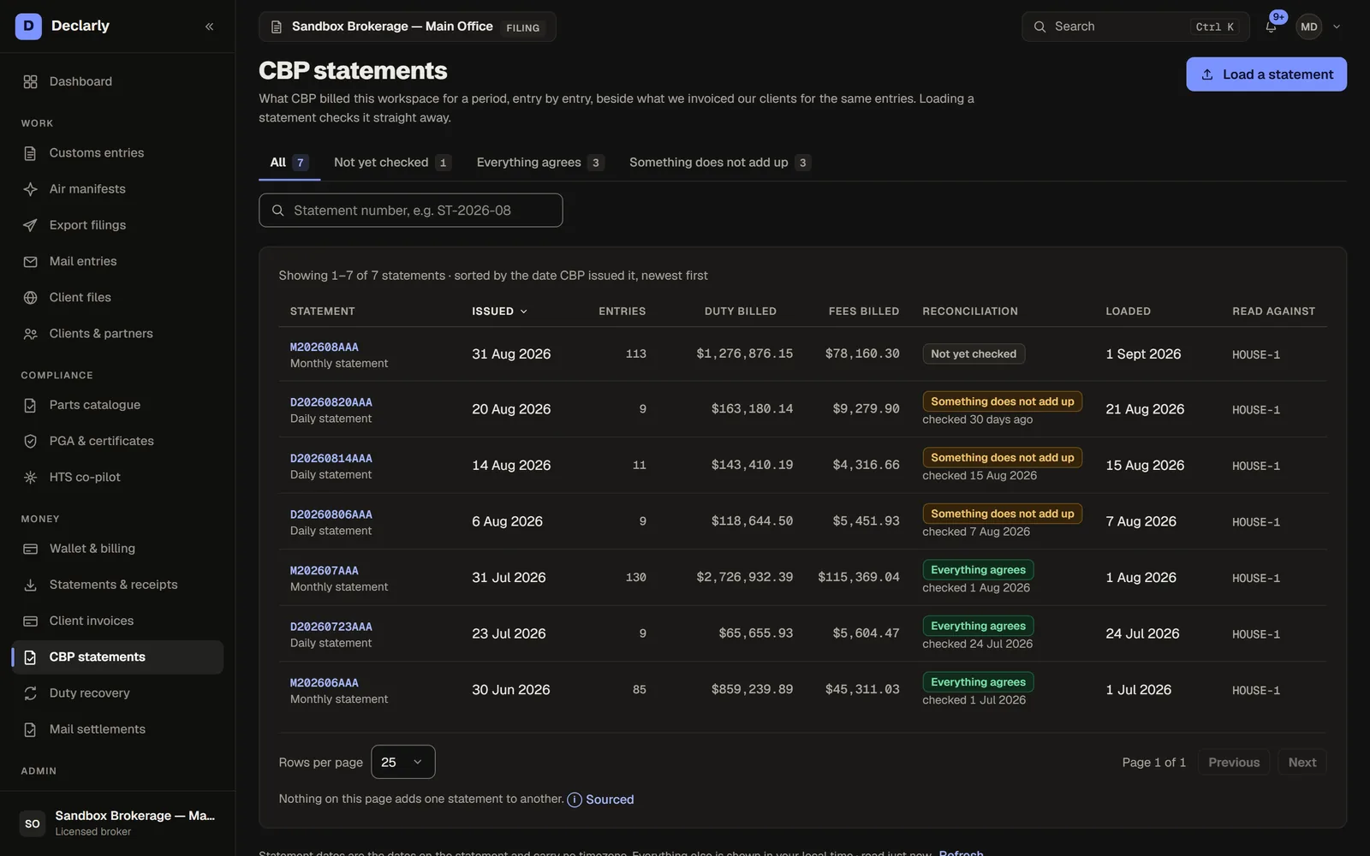
Task: Open Dashboard via its grid icon
Action: [30, 81]
